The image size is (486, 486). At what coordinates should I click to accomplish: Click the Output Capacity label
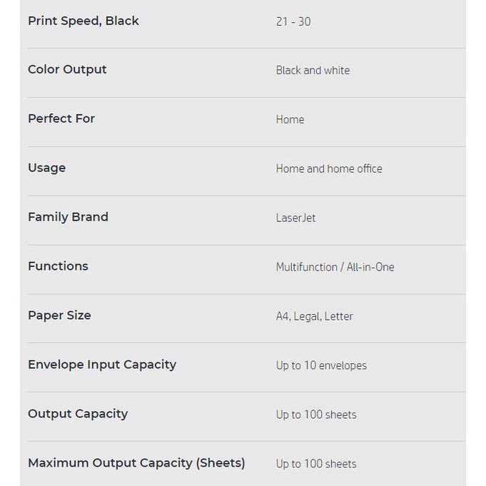78,414
